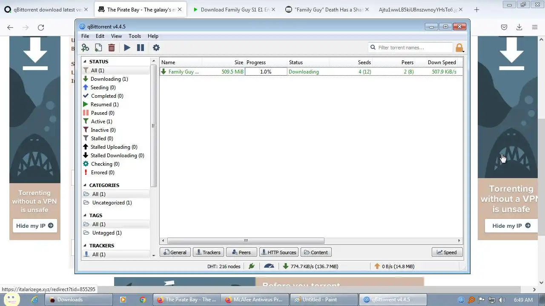Sort torrents by Seeds column header

351,62
